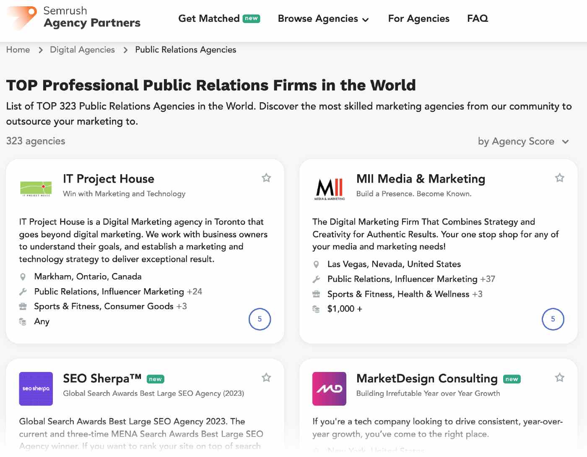Navigate to Digital Agencies breadcrumb

pos(82,49)
